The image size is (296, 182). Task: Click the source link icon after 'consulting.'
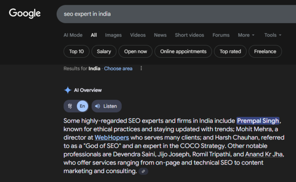(143, 171)
